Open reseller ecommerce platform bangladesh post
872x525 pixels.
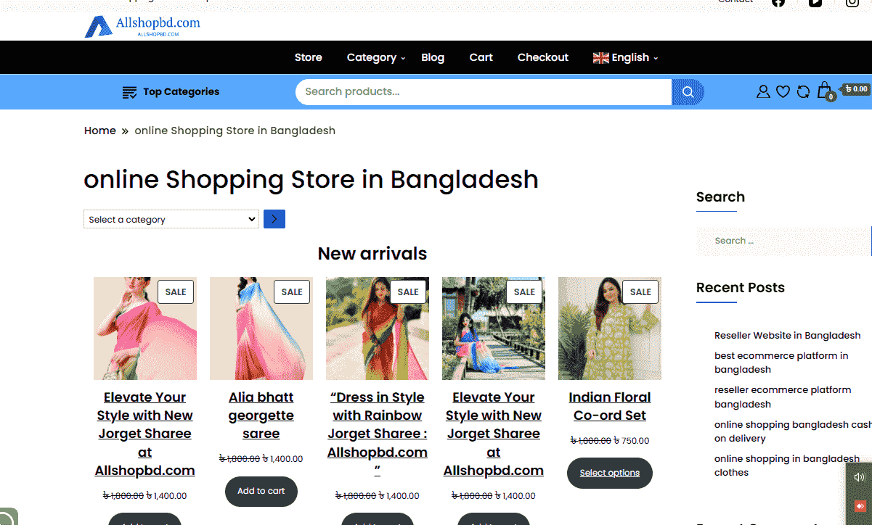(783, 397)
